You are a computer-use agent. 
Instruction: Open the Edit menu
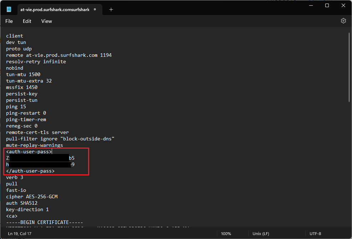tap(27, 21)
